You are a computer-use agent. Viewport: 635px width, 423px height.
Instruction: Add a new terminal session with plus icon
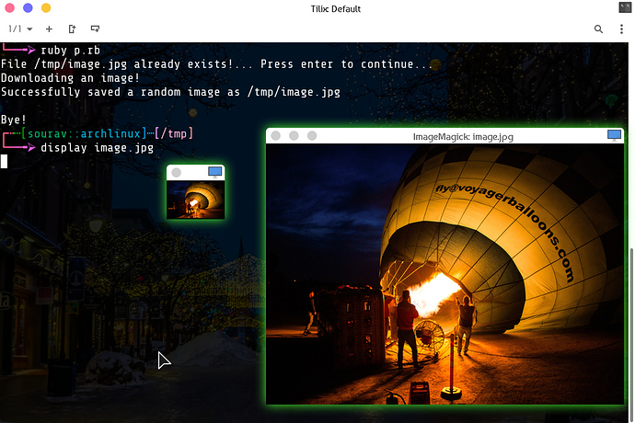point(49,29)
